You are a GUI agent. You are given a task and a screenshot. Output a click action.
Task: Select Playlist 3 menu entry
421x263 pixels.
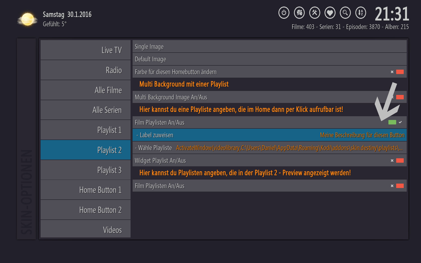coord(85,170)
